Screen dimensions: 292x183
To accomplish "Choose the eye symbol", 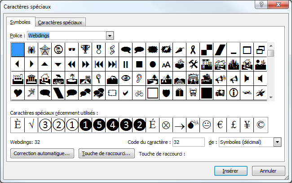I will (126, 78).
